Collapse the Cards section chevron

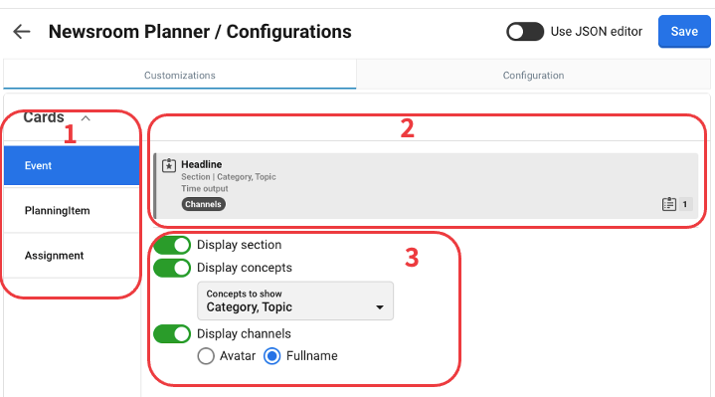[86, 118]
